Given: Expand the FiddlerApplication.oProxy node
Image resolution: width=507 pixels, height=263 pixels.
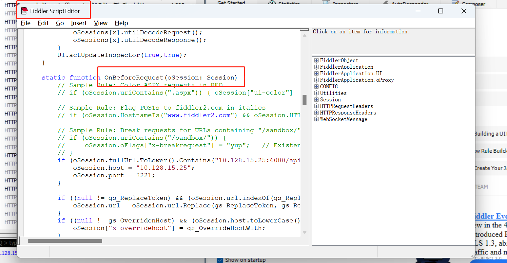Looking at the screenshot, I should (x=317, y=80).
